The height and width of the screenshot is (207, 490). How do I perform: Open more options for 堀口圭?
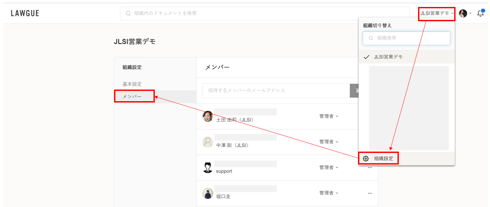(x=370, y=193)
